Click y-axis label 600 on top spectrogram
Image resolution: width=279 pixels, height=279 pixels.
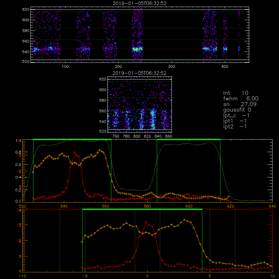(x=26, y=20)
